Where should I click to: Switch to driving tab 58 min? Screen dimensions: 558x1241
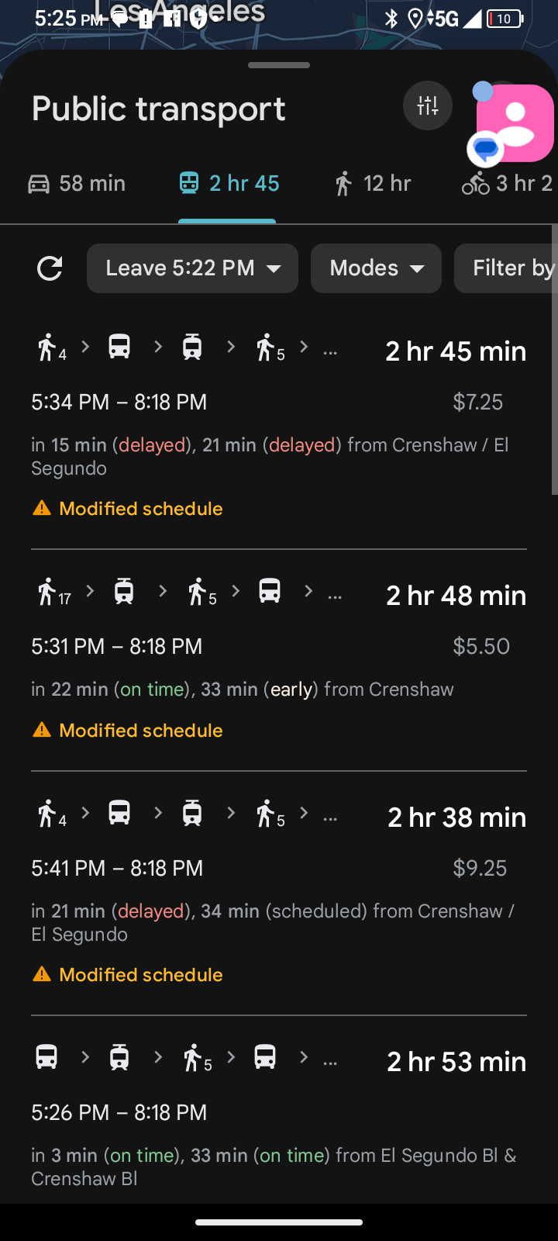[77, 184]
